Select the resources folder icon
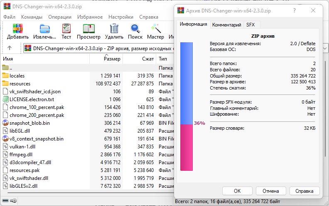Screen dimensions: 329x206 click(x=5, y=84)
